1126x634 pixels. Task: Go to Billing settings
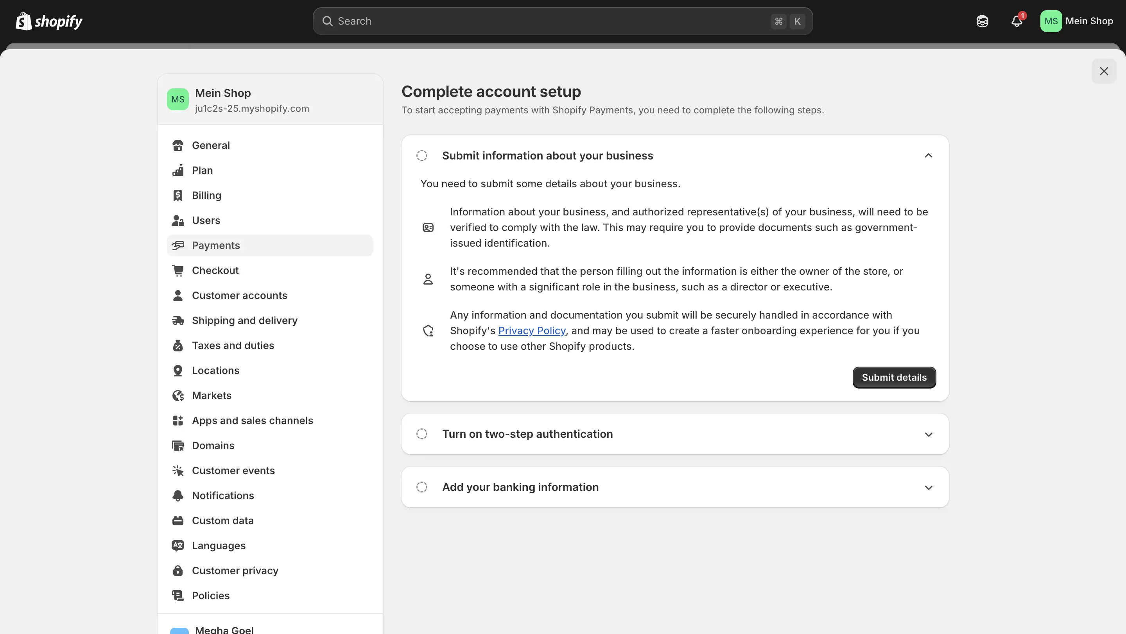coord(270,195)
